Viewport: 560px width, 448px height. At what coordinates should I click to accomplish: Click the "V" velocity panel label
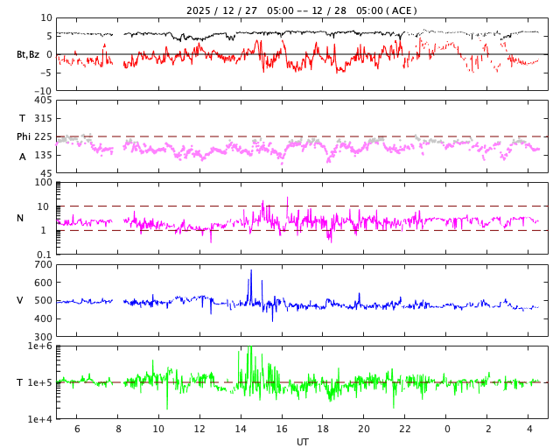click(x=20, y=300)
